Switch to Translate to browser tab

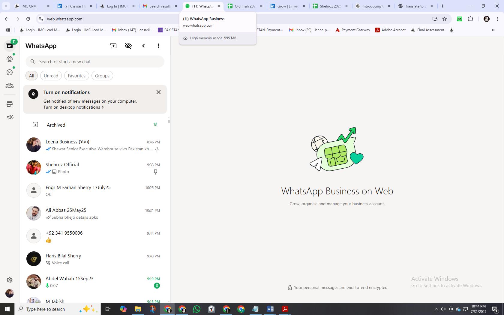point(416,6)
